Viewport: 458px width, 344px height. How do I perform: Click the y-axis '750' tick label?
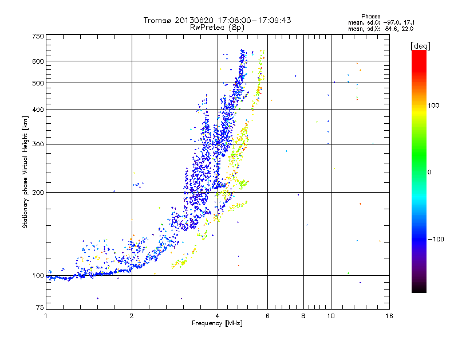pyautogui.click(x=38, y=36)
